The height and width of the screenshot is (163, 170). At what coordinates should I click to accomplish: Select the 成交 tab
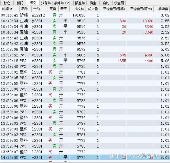tap(33, 3)
